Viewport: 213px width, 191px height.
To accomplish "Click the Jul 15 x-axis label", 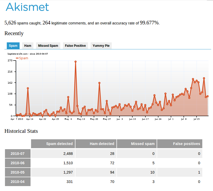I will coord(197,119).
